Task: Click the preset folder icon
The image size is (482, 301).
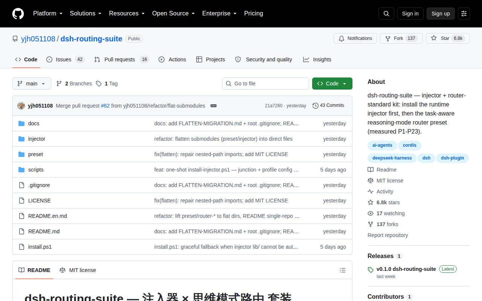Action: coord(21,154)
